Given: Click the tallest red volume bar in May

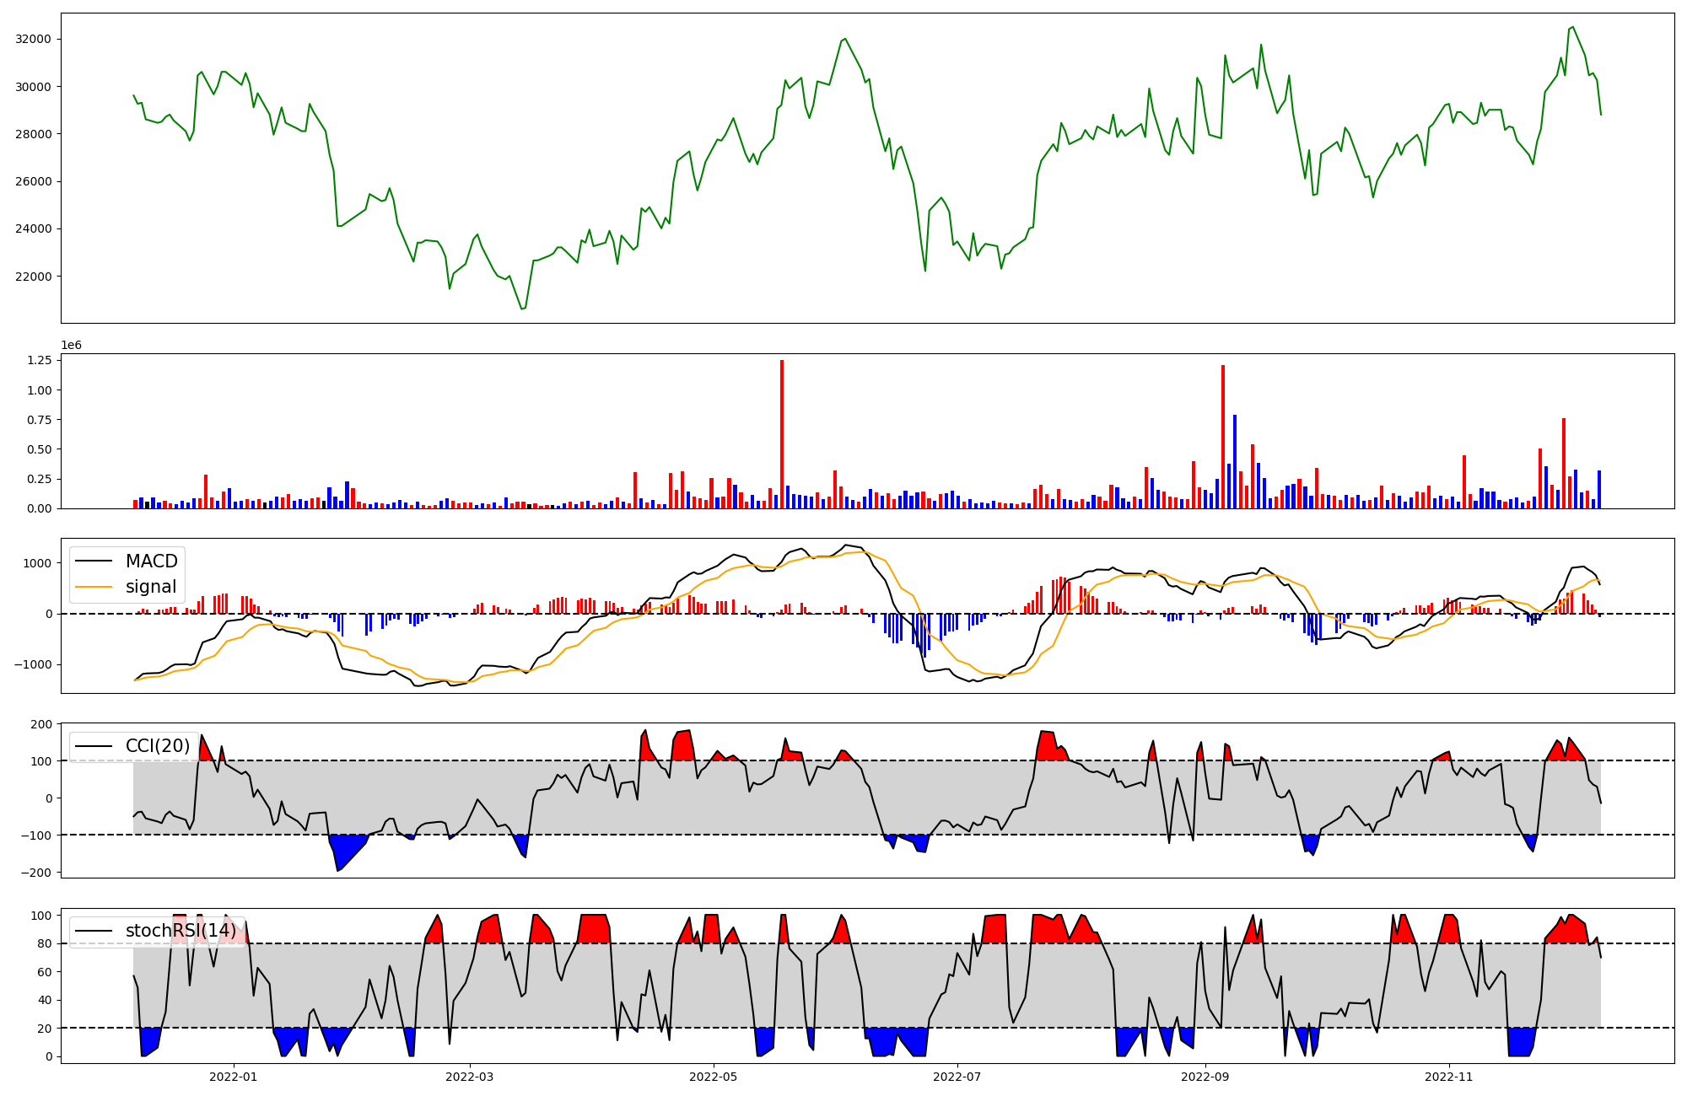Looking at the screenshot, I should tap(782, 434).
